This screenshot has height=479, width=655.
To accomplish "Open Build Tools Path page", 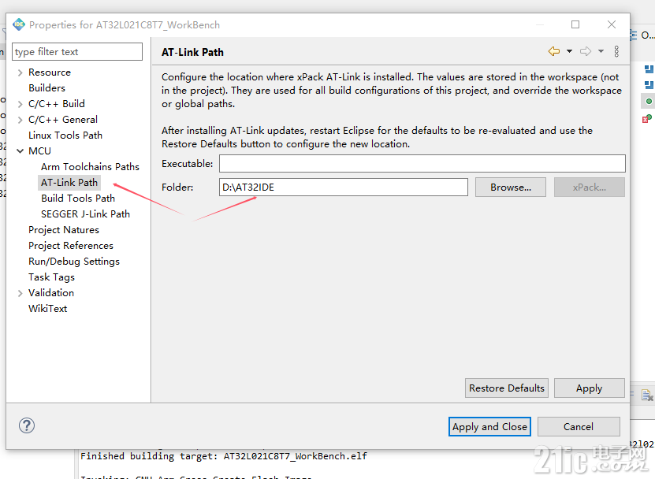I will [x=78, y=199].
